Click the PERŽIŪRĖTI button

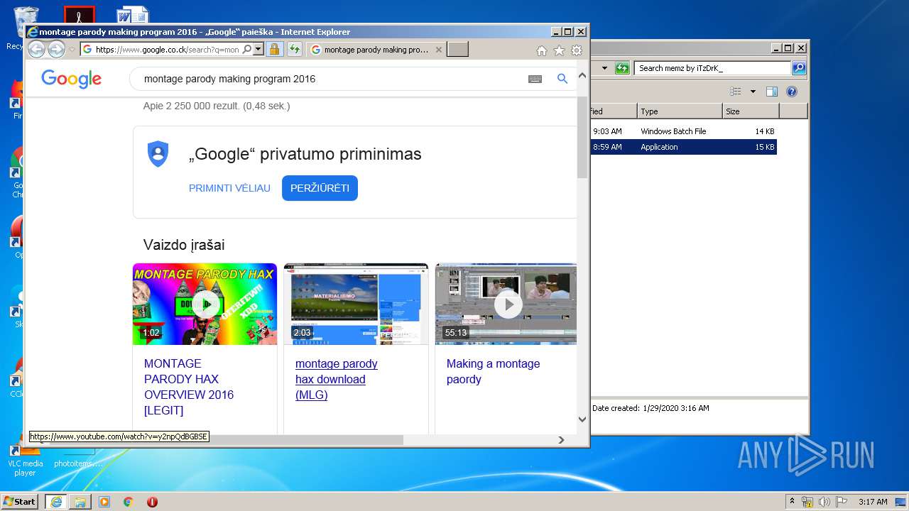click(320, 188)
